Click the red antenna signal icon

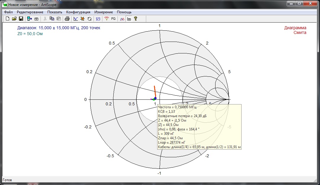[107, 19]
